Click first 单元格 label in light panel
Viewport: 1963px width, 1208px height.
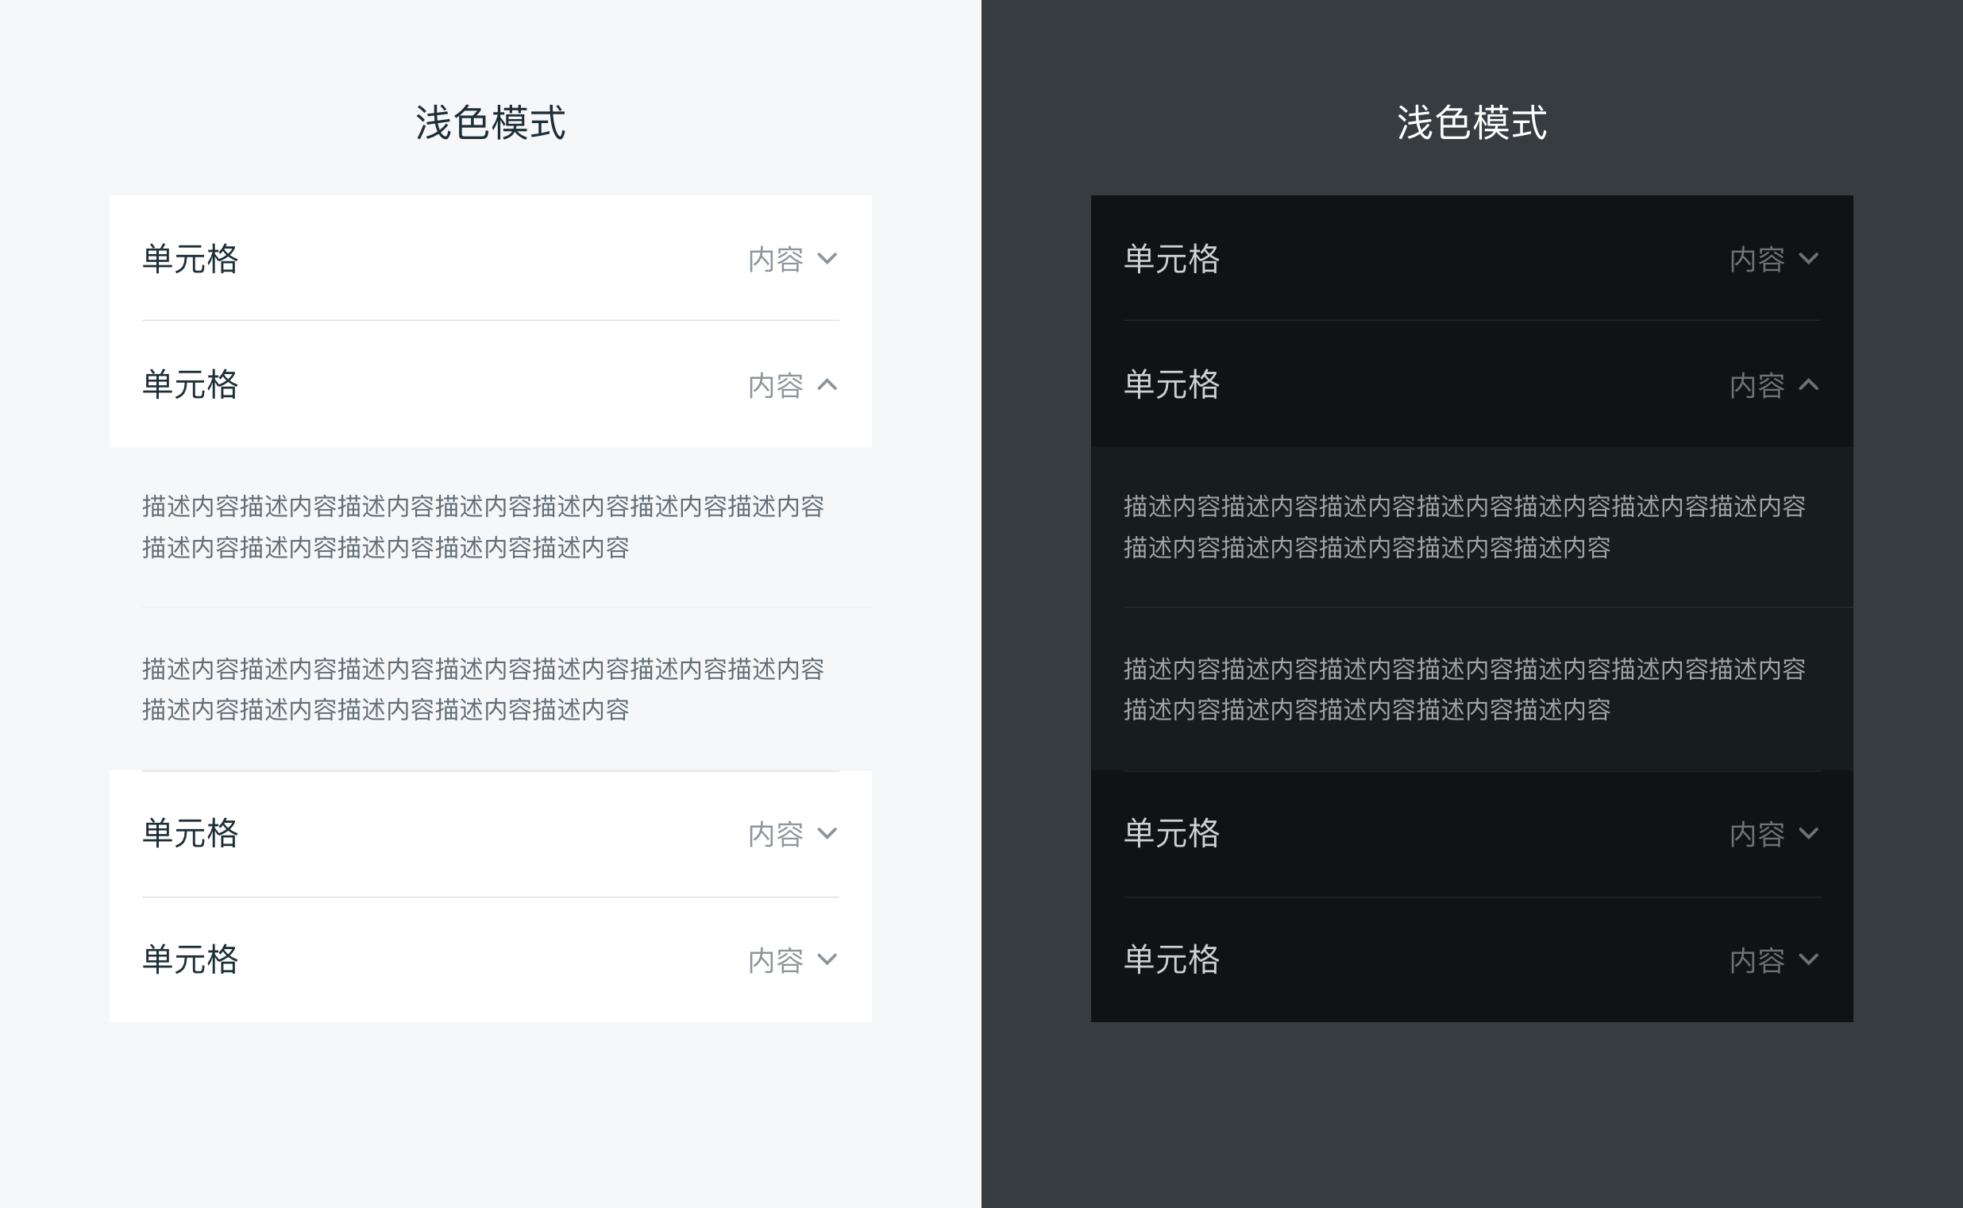pyautogui.click(x=190, y=259)
